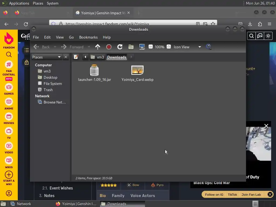Click the path bar right scroll arrow
The height and width of the screenshot is (207, 276).
tap(131, 57)
